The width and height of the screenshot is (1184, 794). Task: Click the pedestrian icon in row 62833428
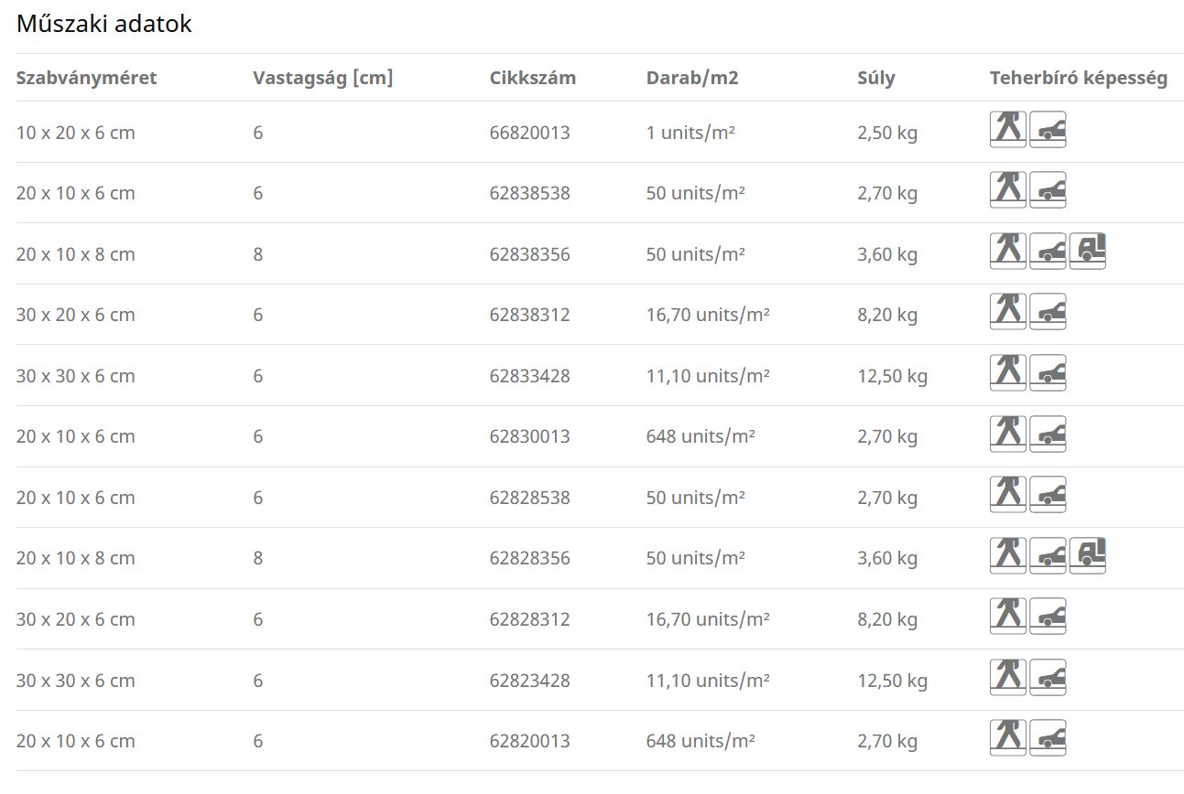[x=1008, y=373]
